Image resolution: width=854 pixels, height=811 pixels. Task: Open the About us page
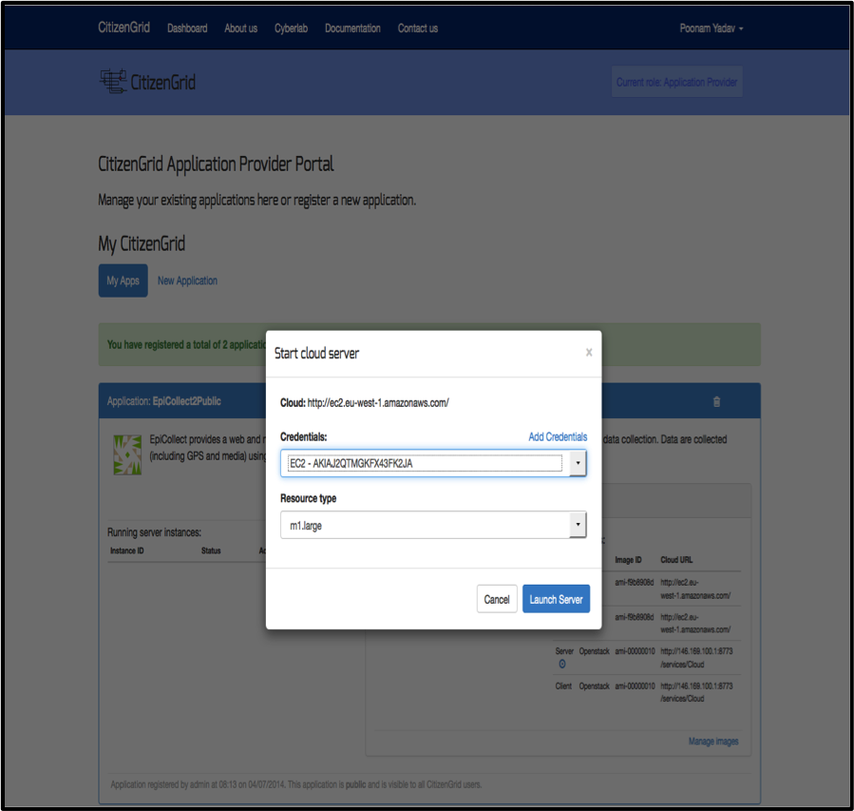pyautogui.click(x=240, y=29)
